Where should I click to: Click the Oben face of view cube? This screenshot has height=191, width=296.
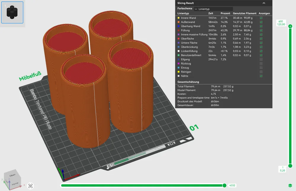pos(13,175)
